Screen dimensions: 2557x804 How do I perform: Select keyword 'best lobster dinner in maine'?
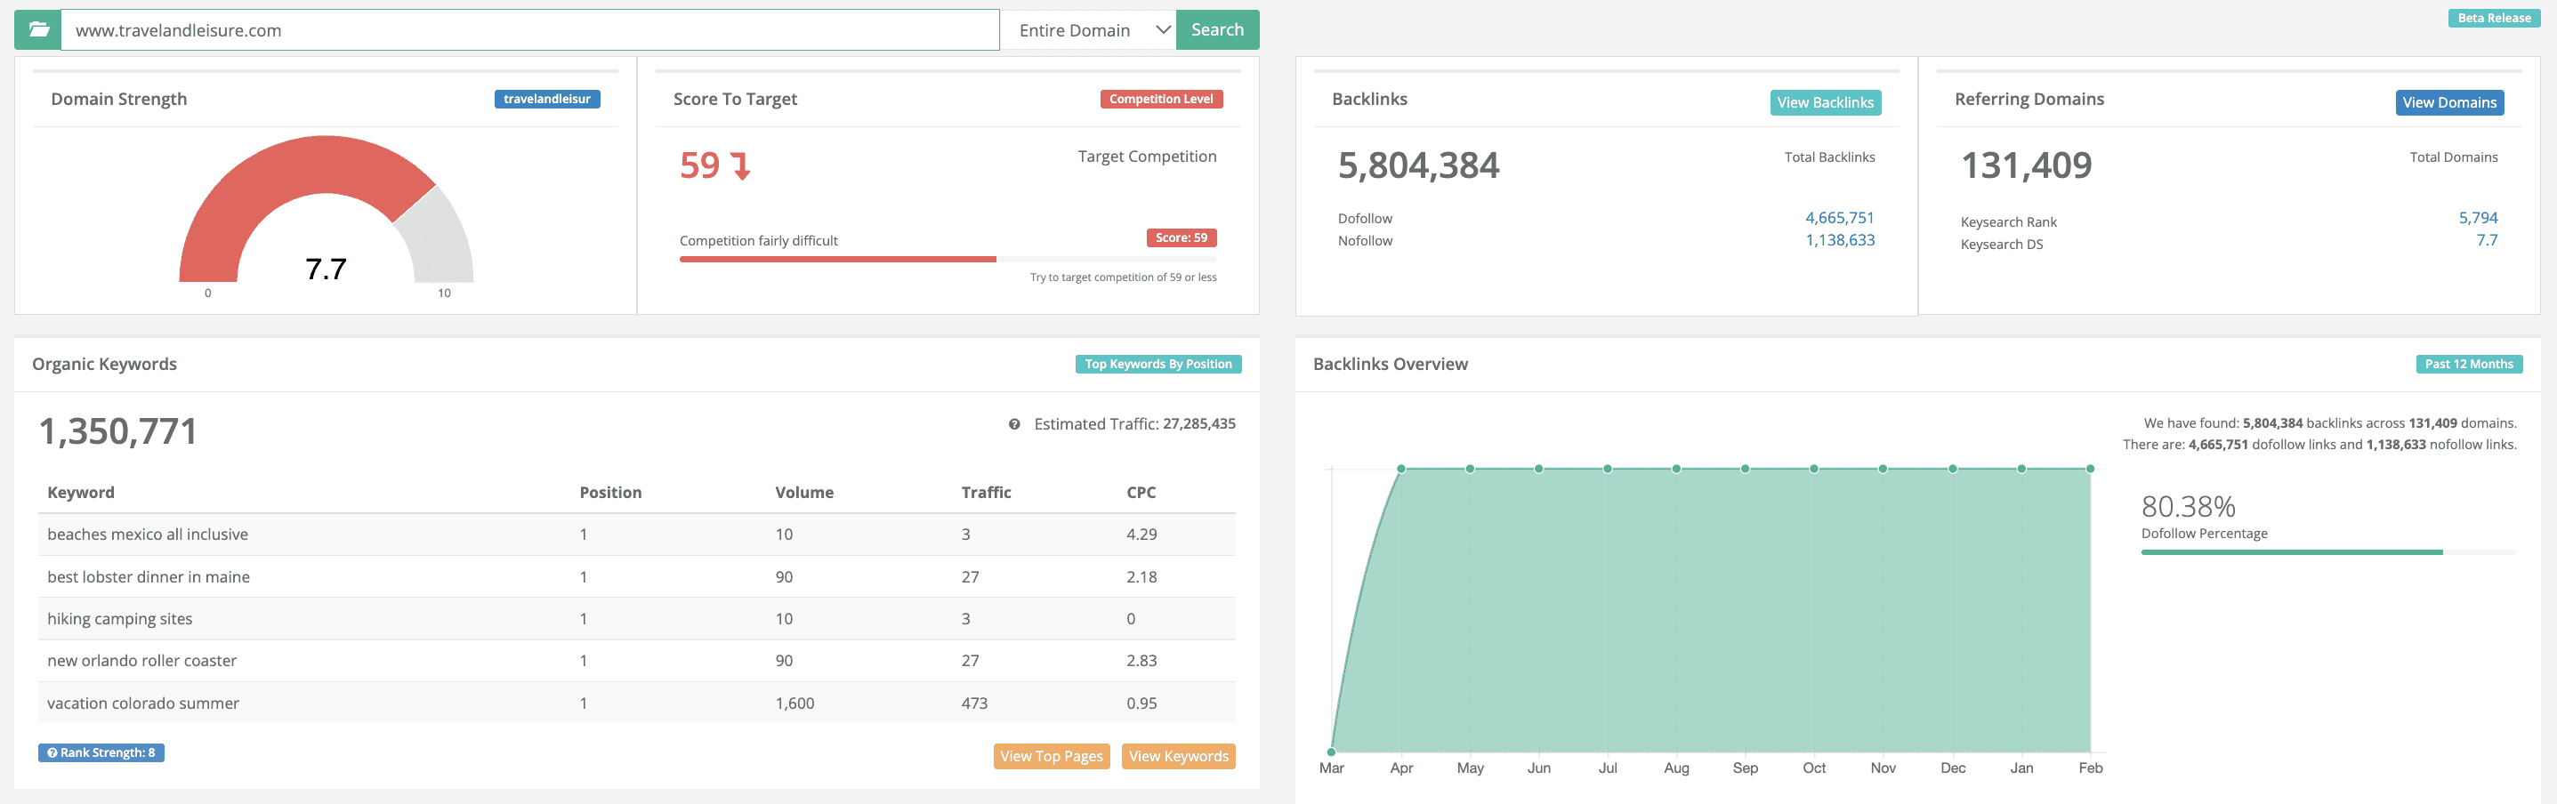(x=148, y=576)
